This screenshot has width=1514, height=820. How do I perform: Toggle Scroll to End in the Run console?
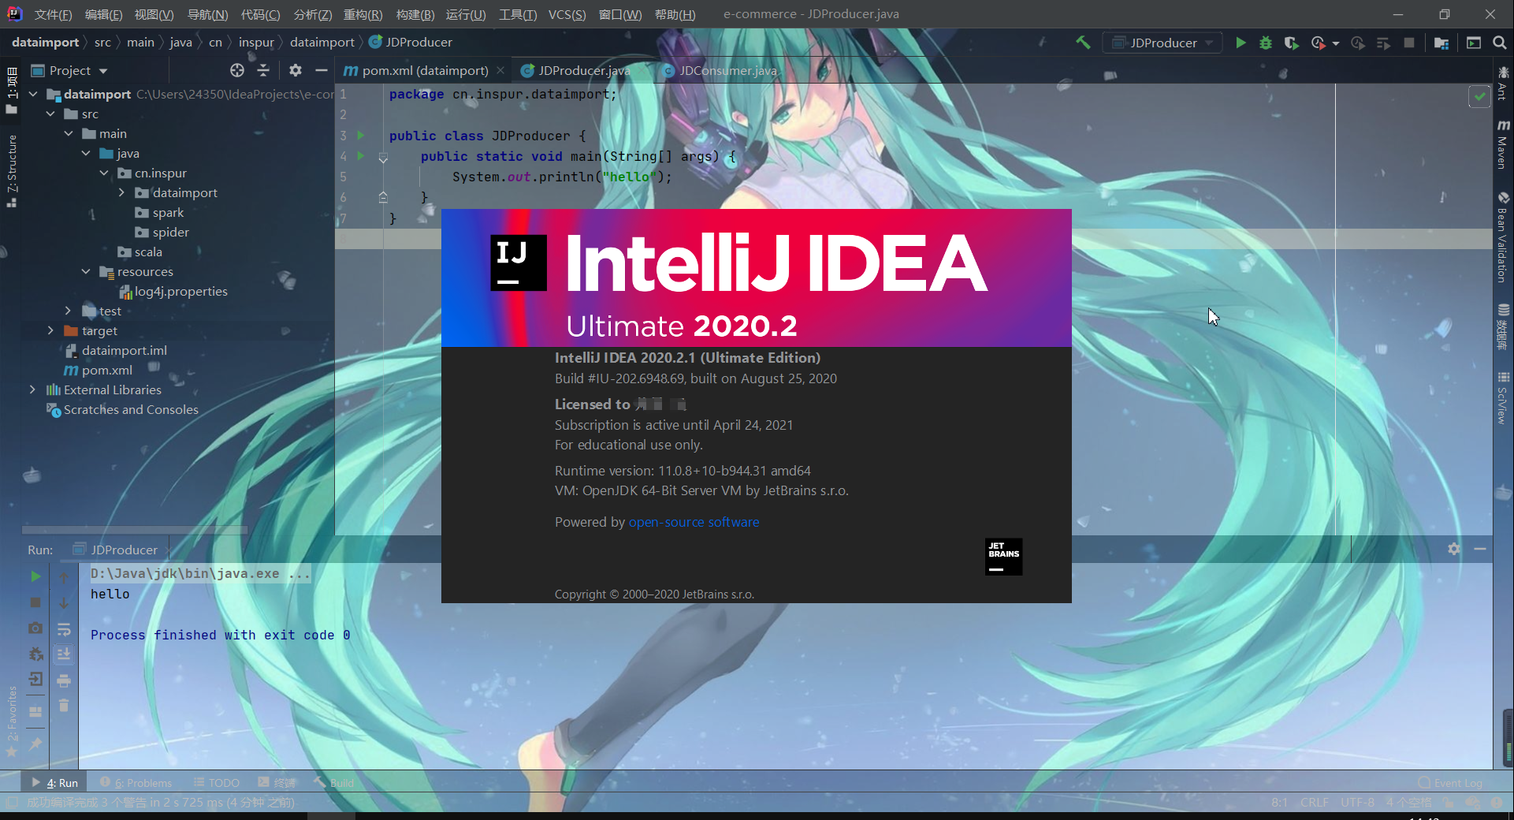point(64,654)
